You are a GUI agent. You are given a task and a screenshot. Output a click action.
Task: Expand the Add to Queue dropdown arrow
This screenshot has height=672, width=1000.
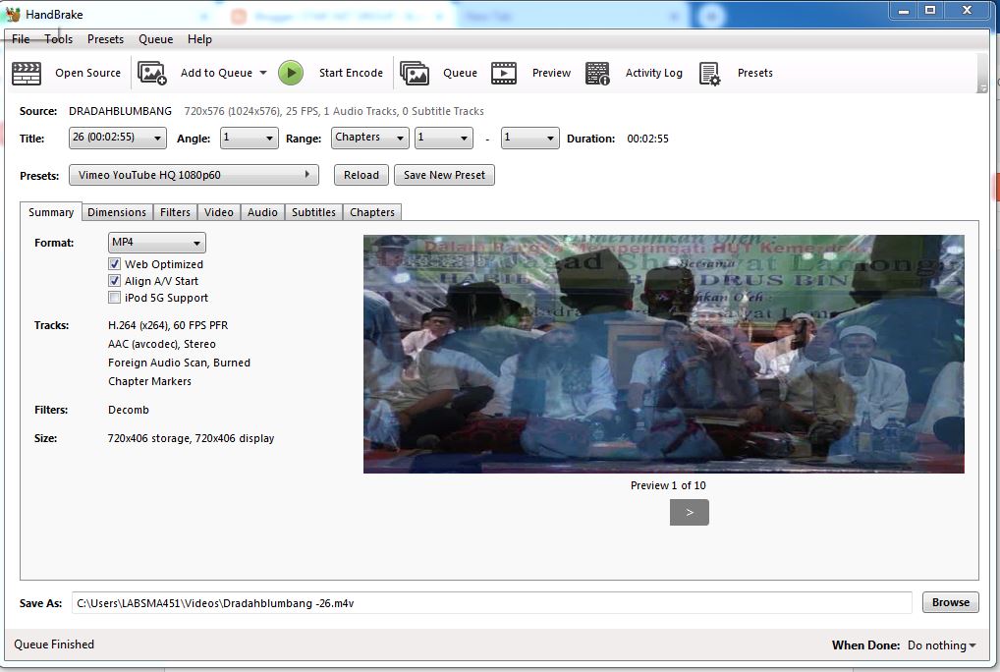(x=262, y=73)
